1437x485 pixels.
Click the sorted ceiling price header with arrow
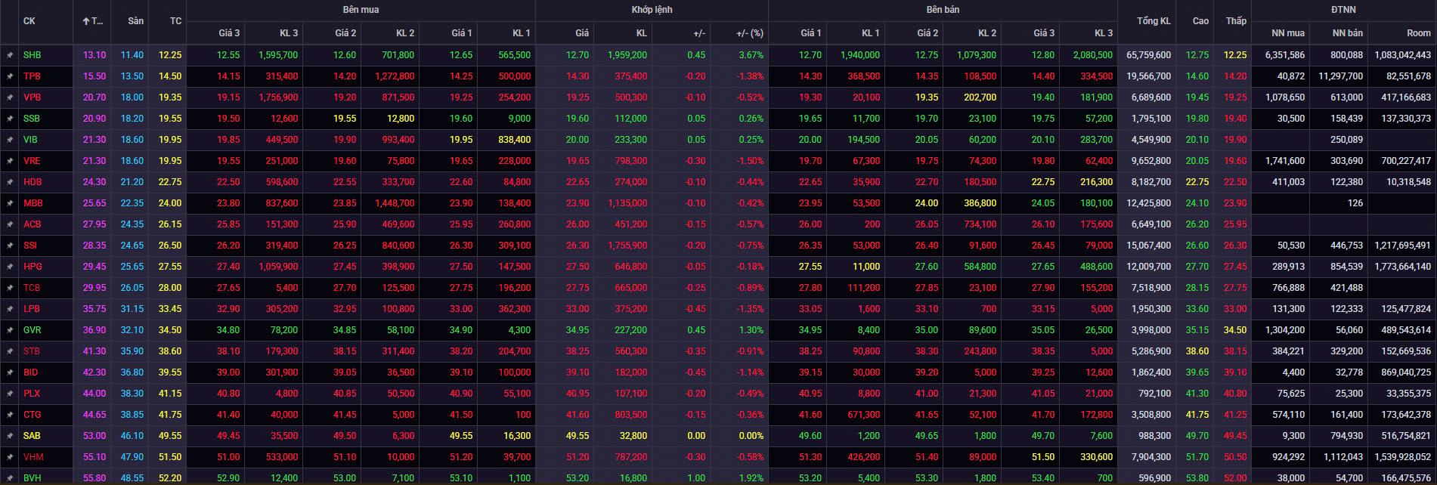(x=92, y=21)
